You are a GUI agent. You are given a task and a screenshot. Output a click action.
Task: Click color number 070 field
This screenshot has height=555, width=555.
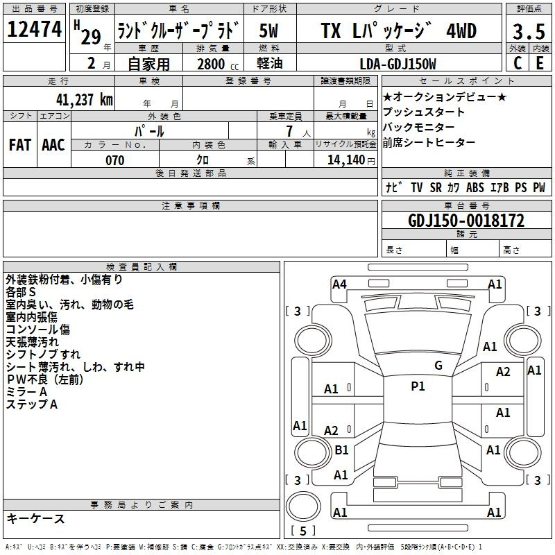point(114,160)
